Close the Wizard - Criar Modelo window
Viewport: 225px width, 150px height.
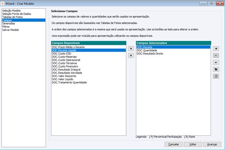point(220,4)
